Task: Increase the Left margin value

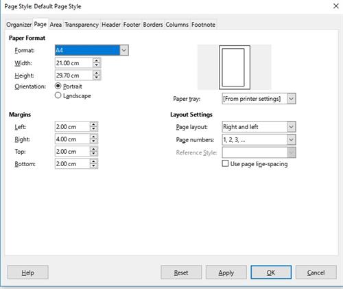Action: click(x=93, y=124)
